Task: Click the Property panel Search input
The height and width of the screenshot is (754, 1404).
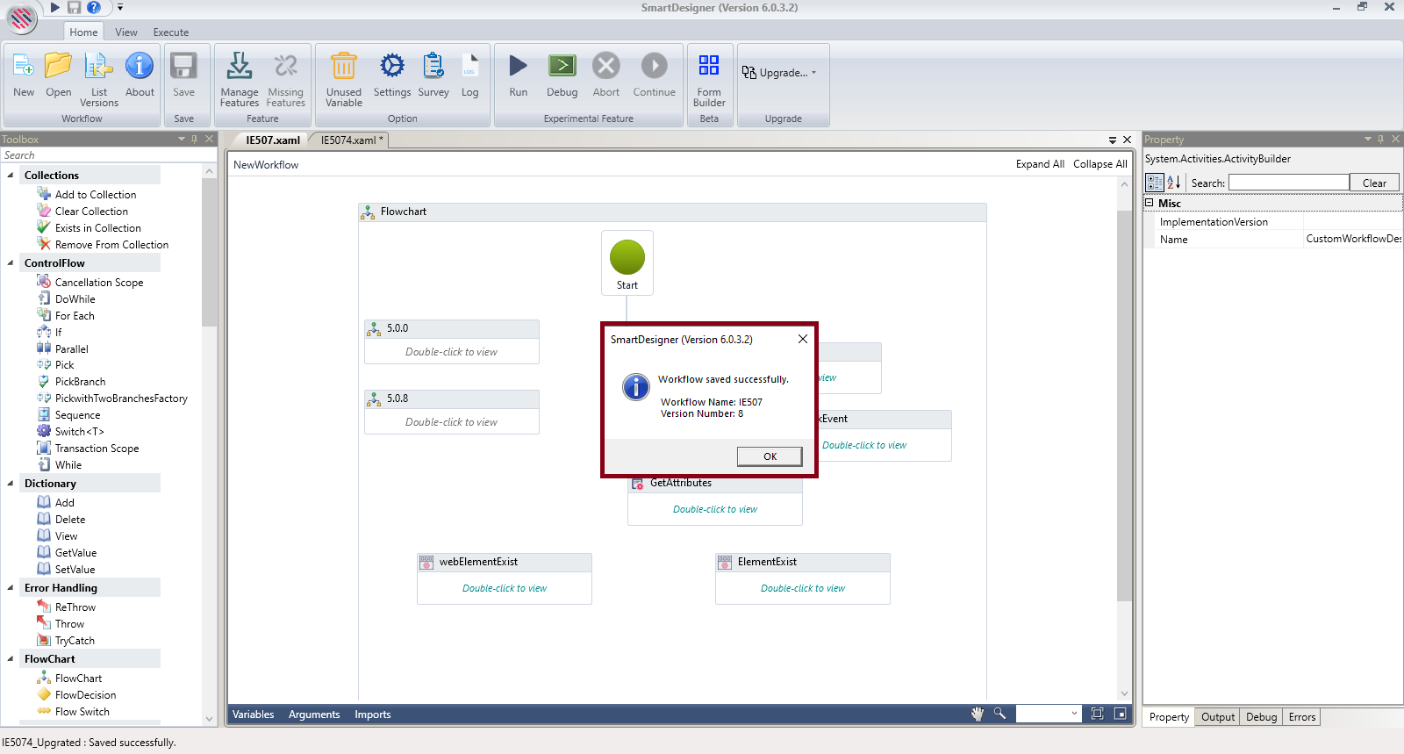Action: pyautogui.click(x=1289, y=183)
